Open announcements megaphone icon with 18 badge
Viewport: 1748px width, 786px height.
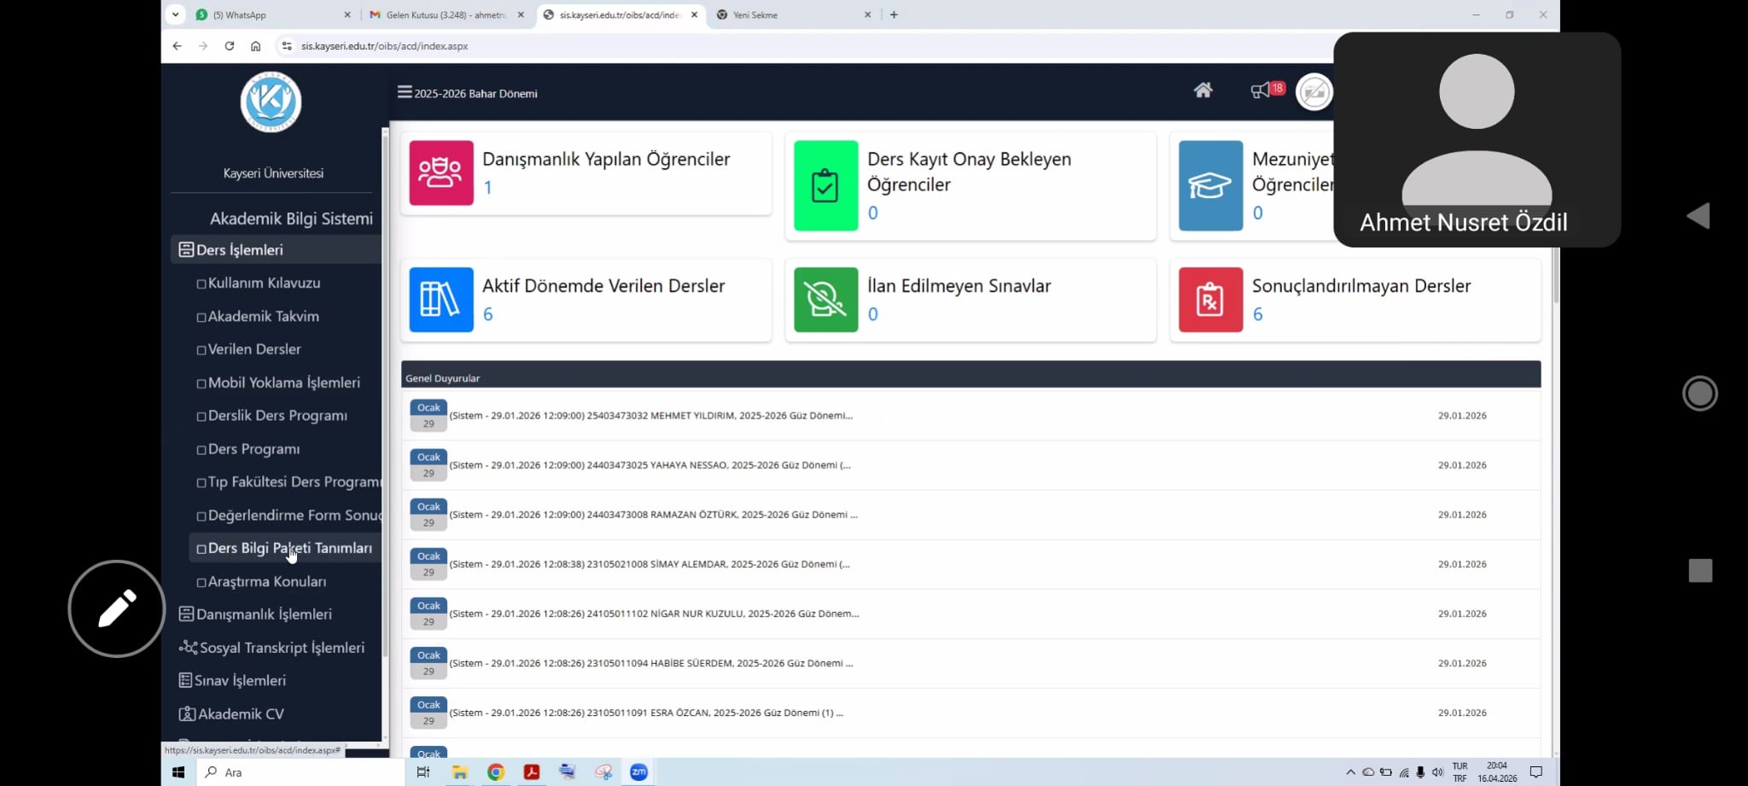click(1261, 90)
